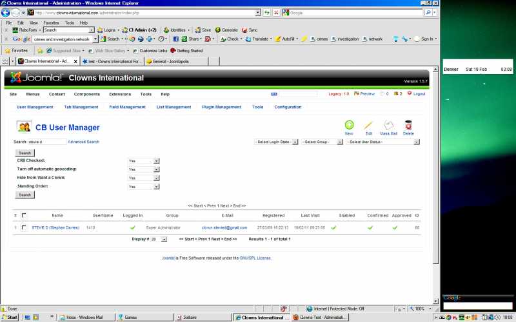Click RoboForm toolbar icon
The image size is (516, 322).
(15, 30)
